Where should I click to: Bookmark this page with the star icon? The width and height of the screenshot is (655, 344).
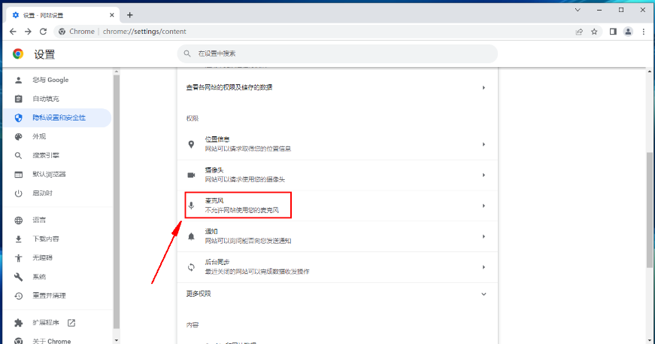[x=594, y=32]
